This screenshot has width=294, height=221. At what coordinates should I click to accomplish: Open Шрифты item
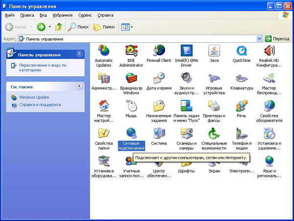(186, 171)
